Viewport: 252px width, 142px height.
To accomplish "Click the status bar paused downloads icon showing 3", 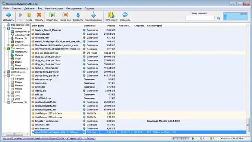I will pos(211,138).
